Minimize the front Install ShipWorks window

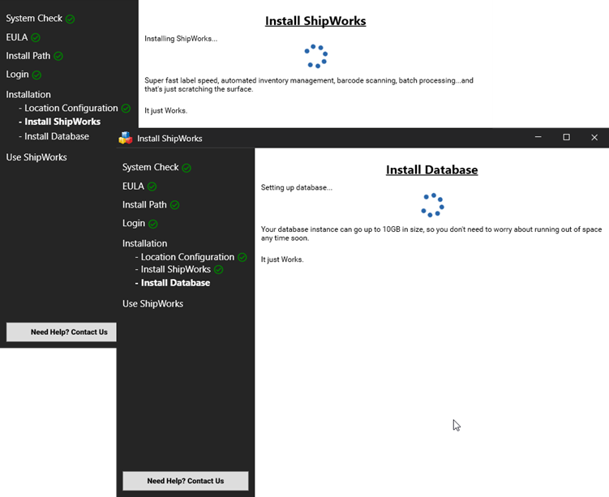(x=538, y=138)
